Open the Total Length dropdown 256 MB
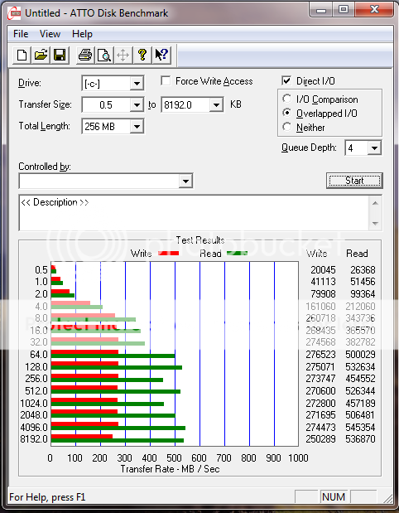 pos(137,127)
